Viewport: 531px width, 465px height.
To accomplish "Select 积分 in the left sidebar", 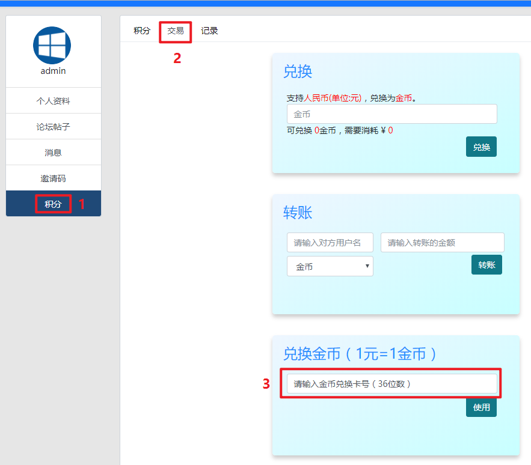I will [54, 204].
